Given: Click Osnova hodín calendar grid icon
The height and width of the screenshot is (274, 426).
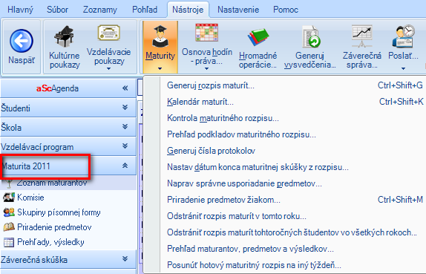Looking at the screenshot, I should pyautogui.click(x=207, y=33).
